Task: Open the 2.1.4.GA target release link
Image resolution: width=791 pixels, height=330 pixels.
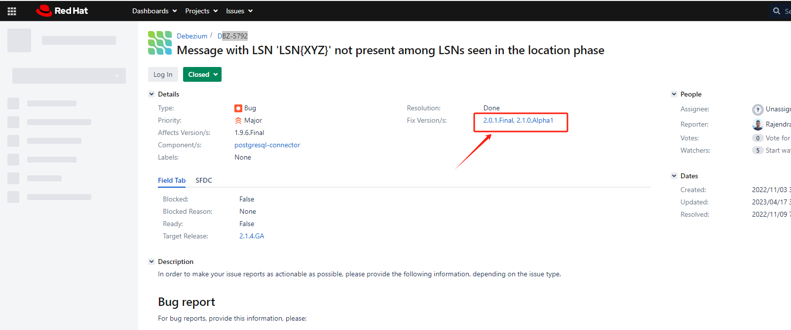Action: pyautogui.click(x=252, y=236)
